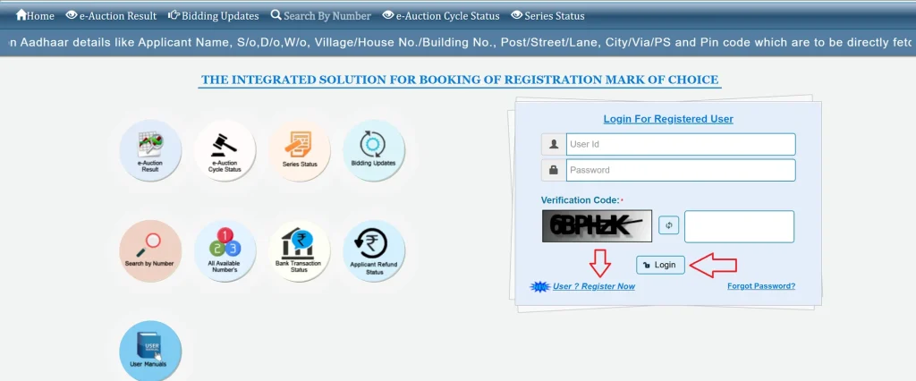This screenshot has width=916, height=381.
Task: Open Series Status in the top menu
Action: (547, 16)
